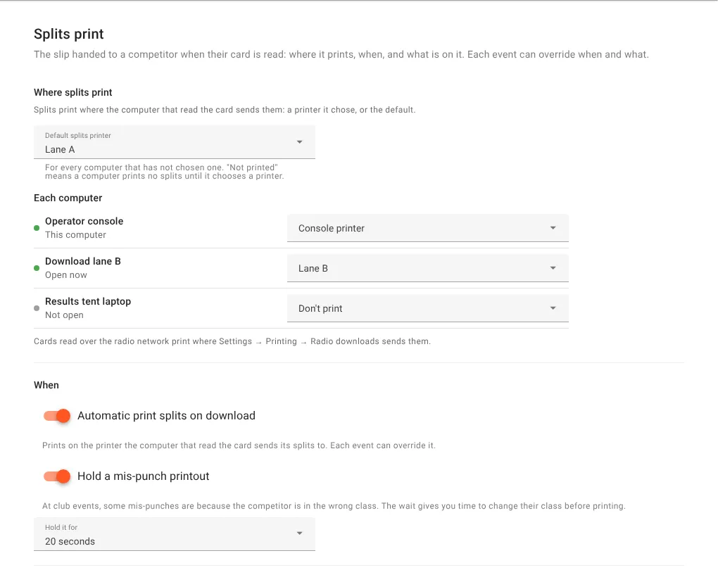The width and height of the screenshot is (718, 577).
Task: Click the Each computer heading
Action: 68,198
